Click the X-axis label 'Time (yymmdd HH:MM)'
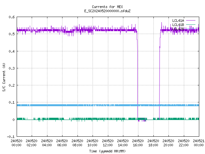This screenshot has width=205, height=154. [x=107, y=151]
